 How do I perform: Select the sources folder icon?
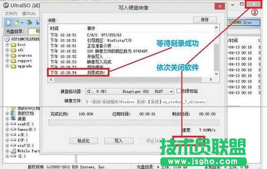pos(13,55)
